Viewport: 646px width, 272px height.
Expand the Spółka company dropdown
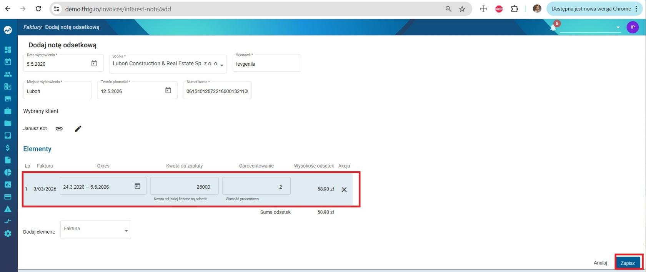168,64
